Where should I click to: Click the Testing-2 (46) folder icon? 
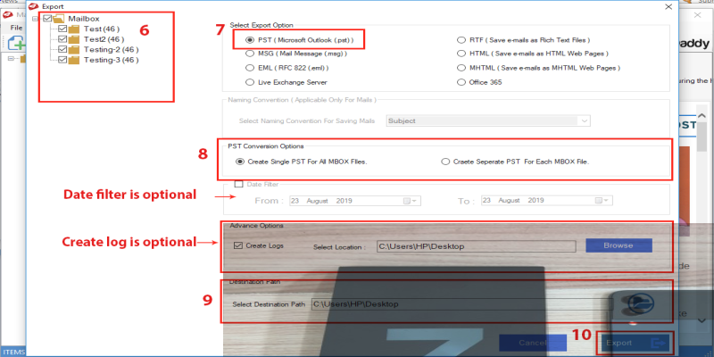[74, 50]
